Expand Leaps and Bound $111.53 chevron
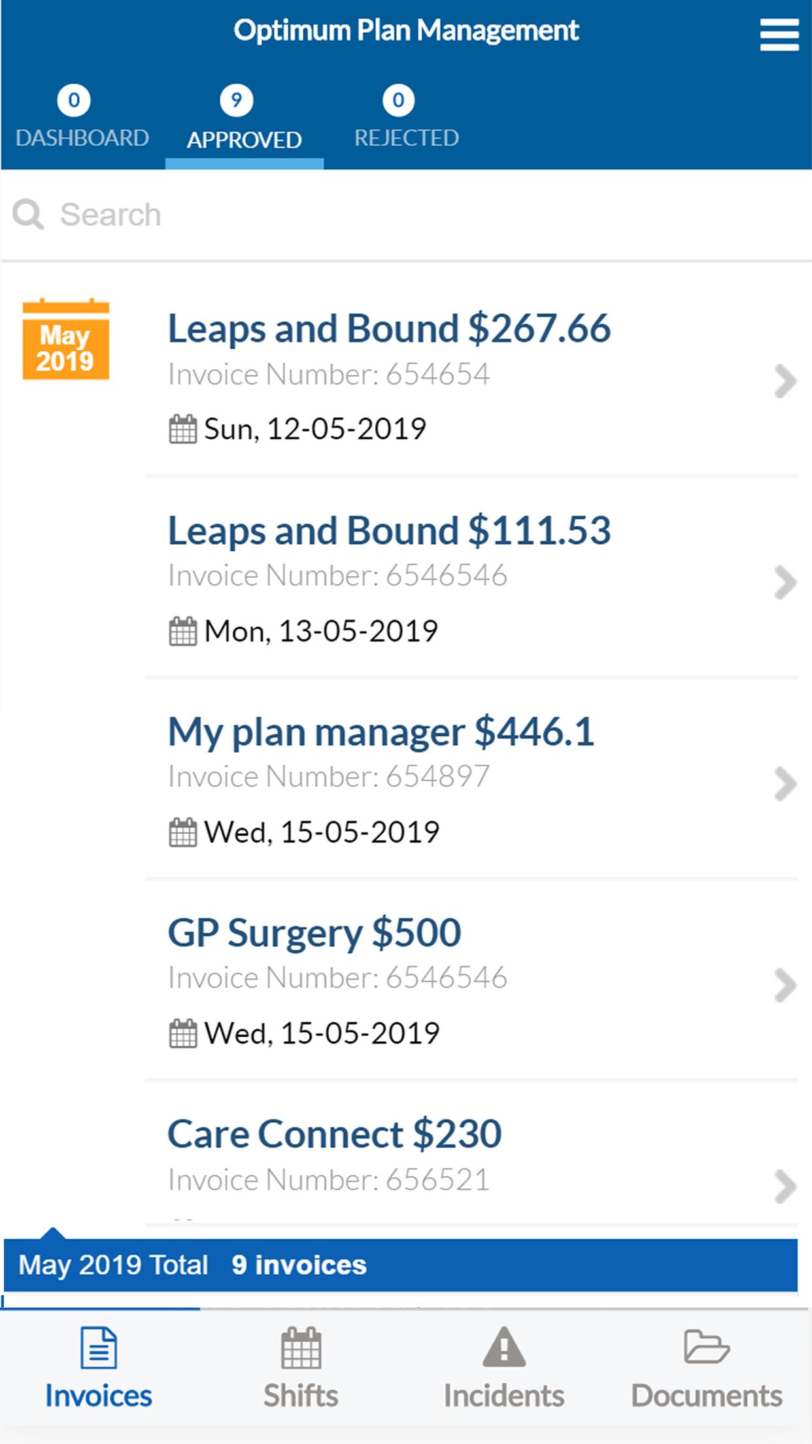 point(785,583)
